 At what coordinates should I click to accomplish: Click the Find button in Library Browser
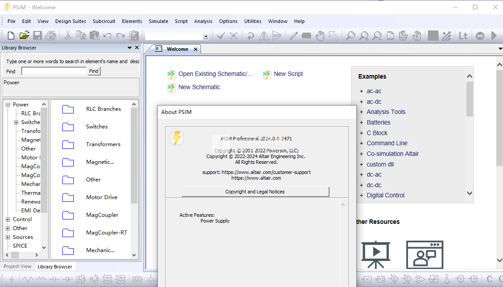click(x=94, y=71)
